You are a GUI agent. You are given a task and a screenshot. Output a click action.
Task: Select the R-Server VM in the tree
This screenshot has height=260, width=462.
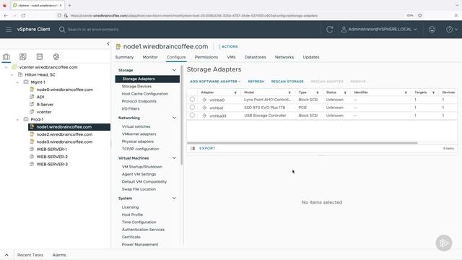(45, 104)
